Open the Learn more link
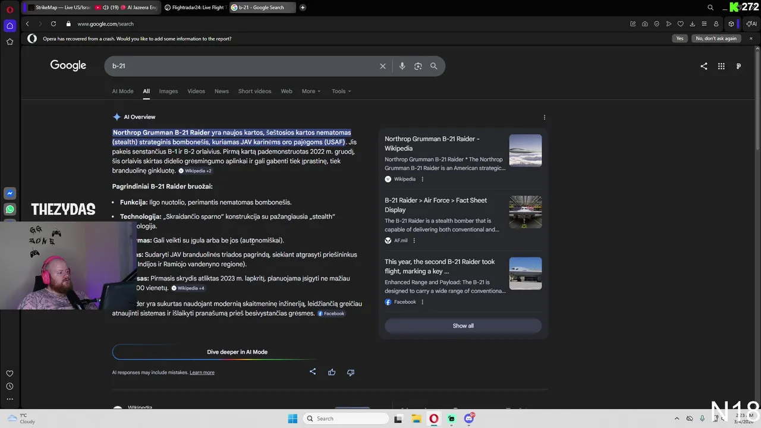Image resolution: width=761 pixels, height=428 pixels. pyautogui.click(x=202, y=373)
